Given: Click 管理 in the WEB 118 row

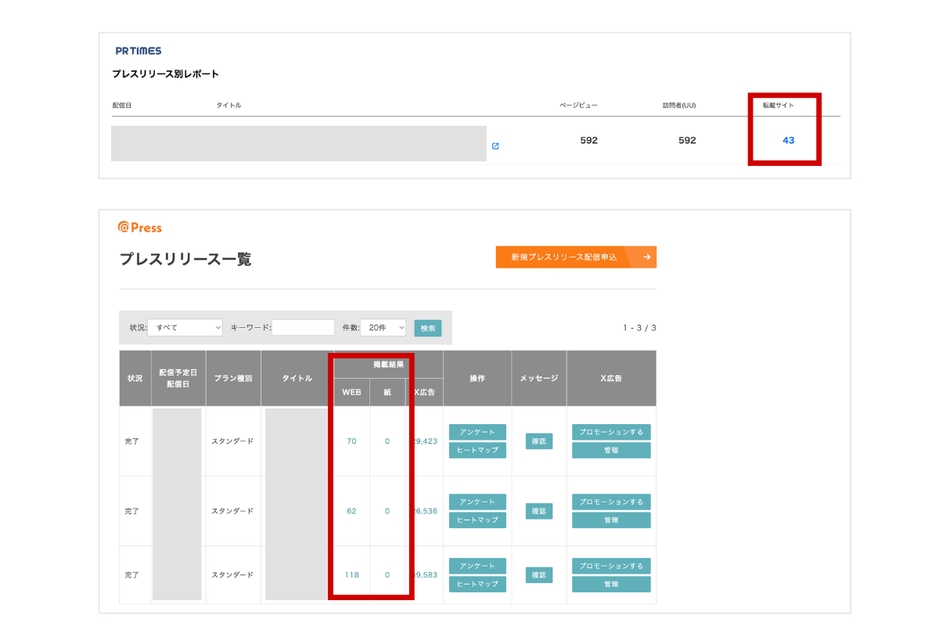Looking at the screenshot, I should pyautogui.click(x=611, y=584).
